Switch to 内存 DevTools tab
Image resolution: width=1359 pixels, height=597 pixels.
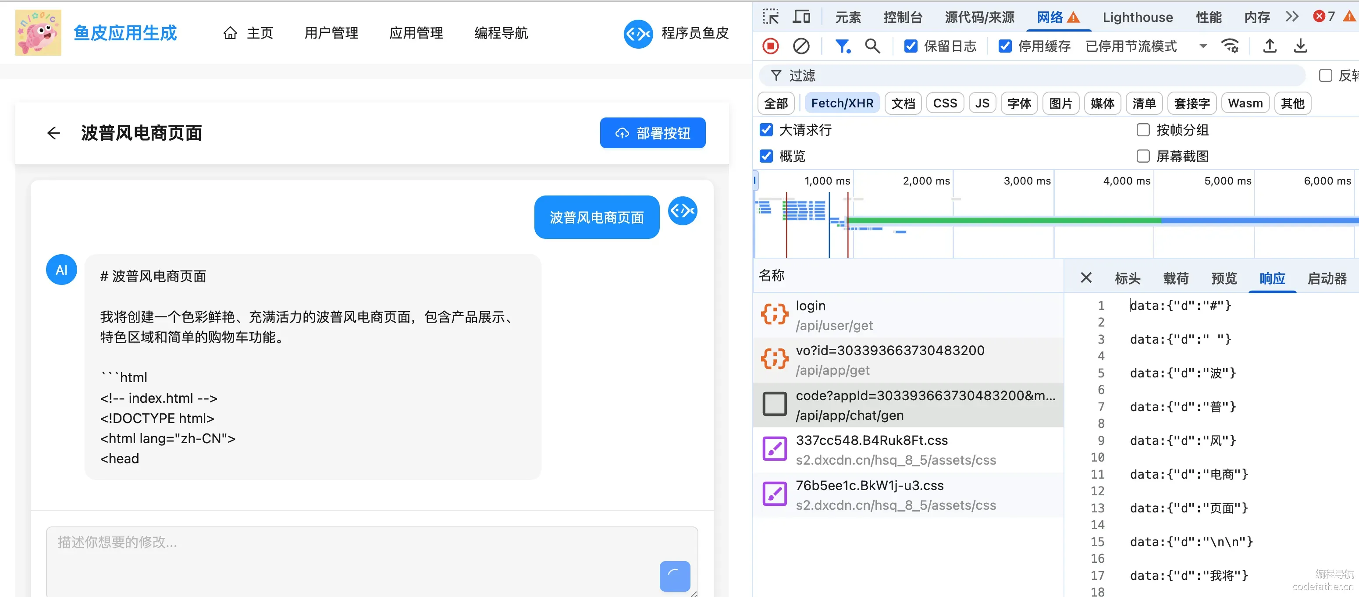click(x=1257, y=18)
